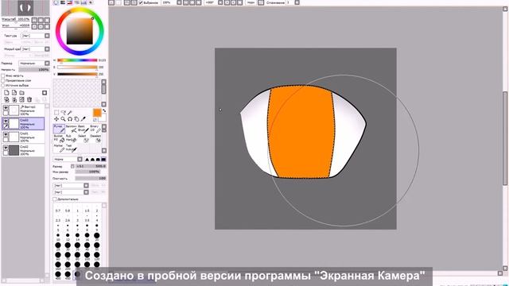Swap foreground and background colors arrow

(x=104, y=111)
